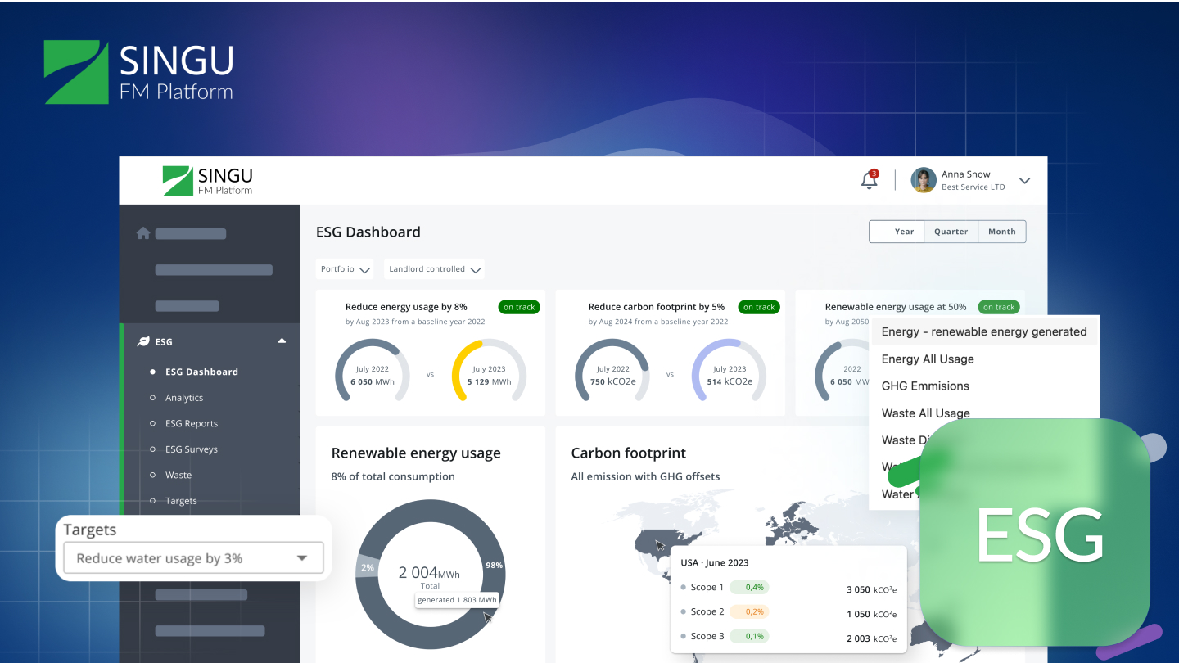This screenshot has width=1179, height=663.
Task: Open the notifications bell with badge 3
Action: pyautogui.click(x=870, y=180)
